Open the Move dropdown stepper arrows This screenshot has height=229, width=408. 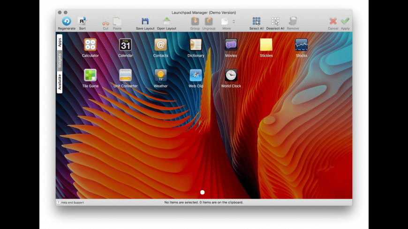click(x=234, y=21)
